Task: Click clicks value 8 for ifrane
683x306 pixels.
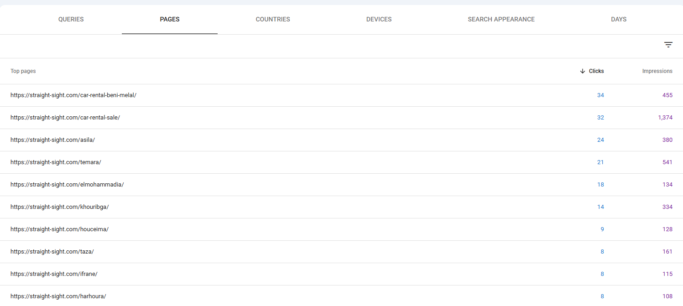Action: click(602, 274)
